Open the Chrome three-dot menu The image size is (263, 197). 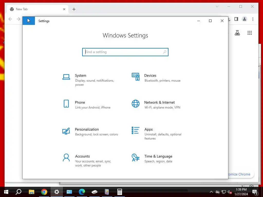click(x=253, y=19)
